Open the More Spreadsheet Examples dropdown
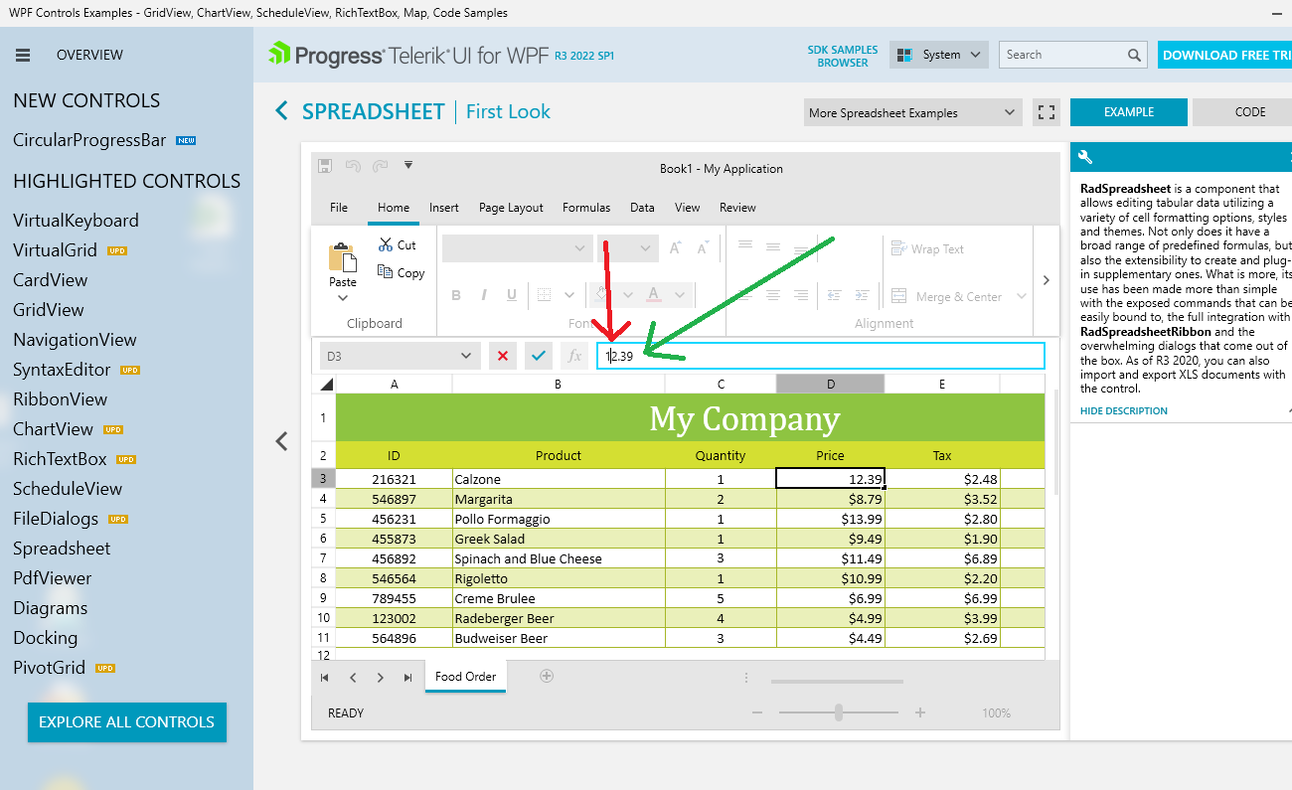 coord(912,112)
